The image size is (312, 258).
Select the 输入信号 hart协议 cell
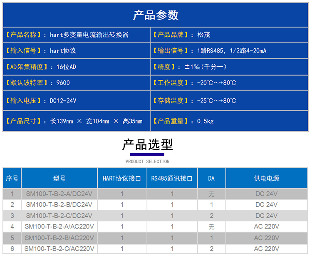(76, 51)
